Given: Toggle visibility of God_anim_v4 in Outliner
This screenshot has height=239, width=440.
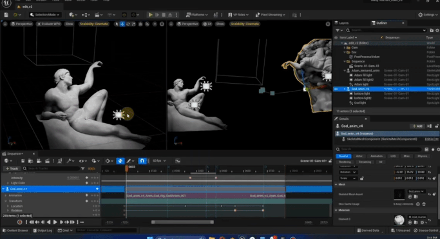Looking at the screenshot, I should point(336,89).
